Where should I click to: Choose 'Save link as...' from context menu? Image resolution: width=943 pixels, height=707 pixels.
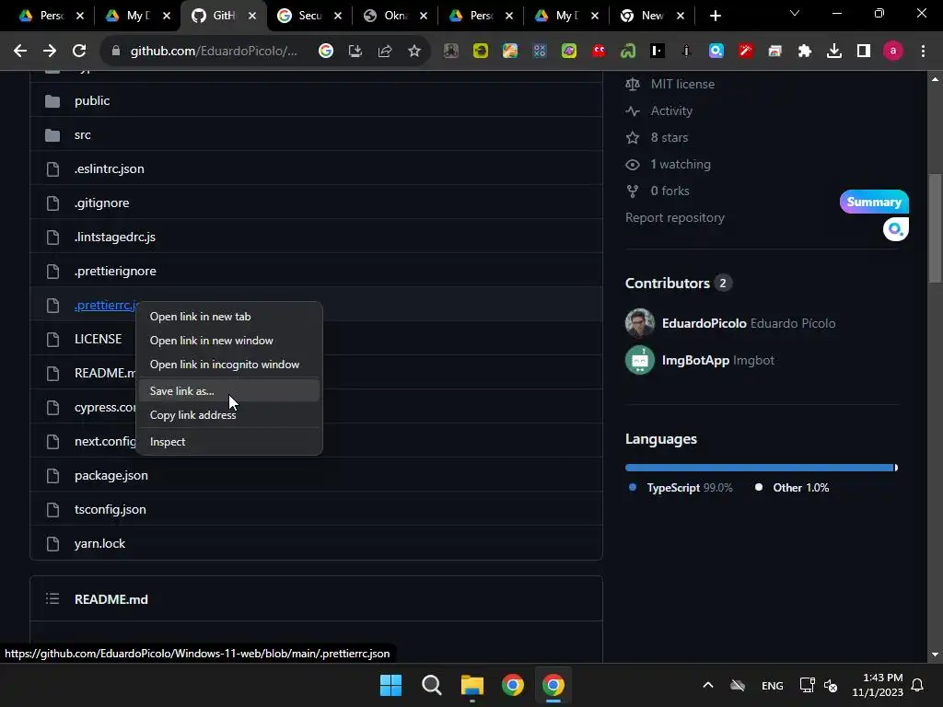[228, 390]
